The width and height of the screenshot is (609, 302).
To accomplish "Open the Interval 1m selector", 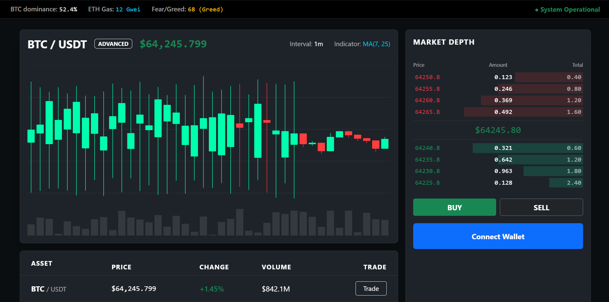I will pos(306,44).
